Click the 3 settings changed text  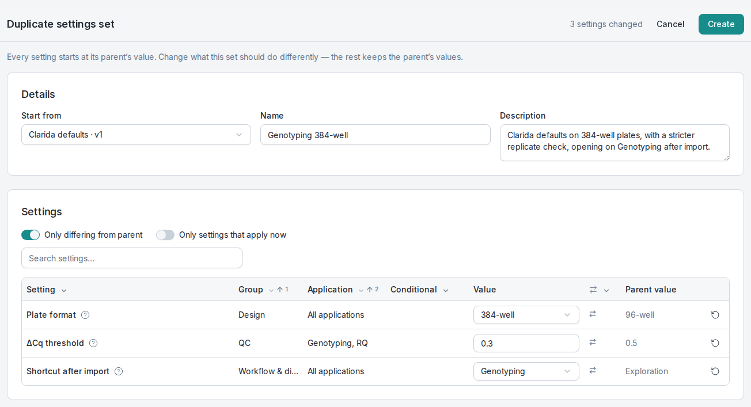click(x=606, y=24)
